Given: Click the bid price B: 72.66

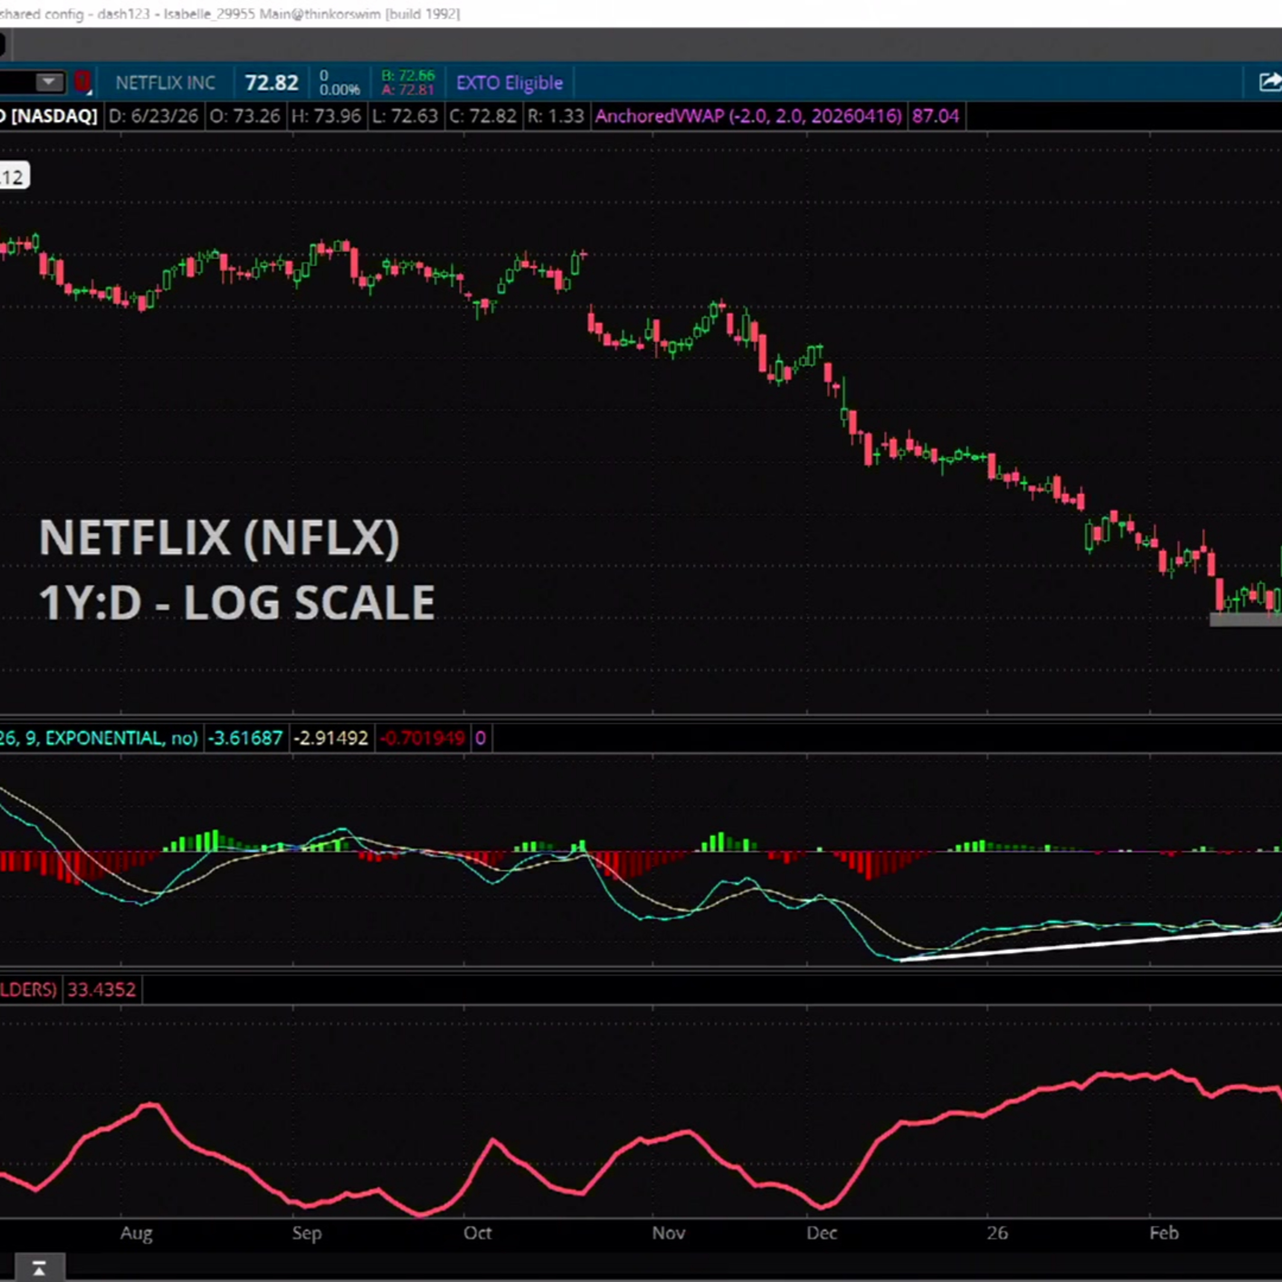Looking at the screenshot, I should (408, 76).
